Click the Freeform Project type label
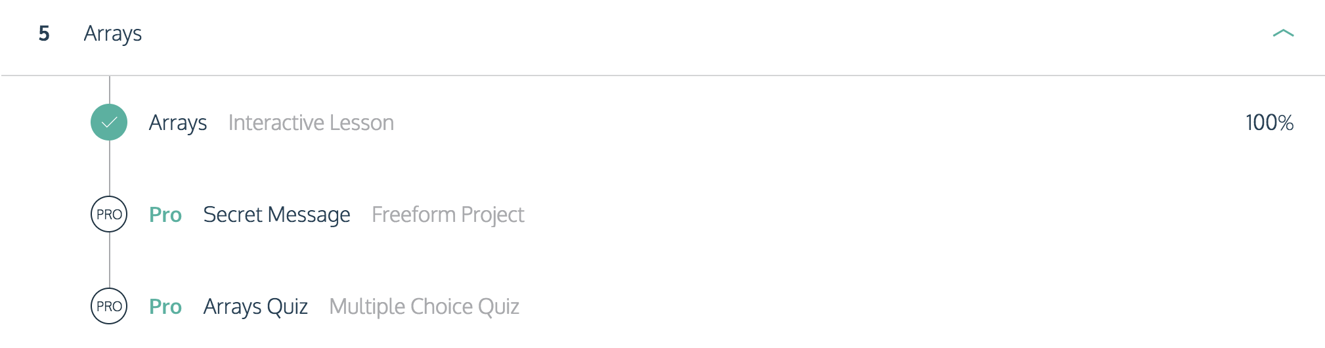The height and width of the screenshot is (348, 1325). click(x=448, y=215)
